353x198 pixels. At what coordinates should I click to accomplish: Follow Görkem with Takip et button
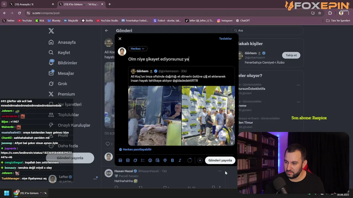(x=291, y=55)
